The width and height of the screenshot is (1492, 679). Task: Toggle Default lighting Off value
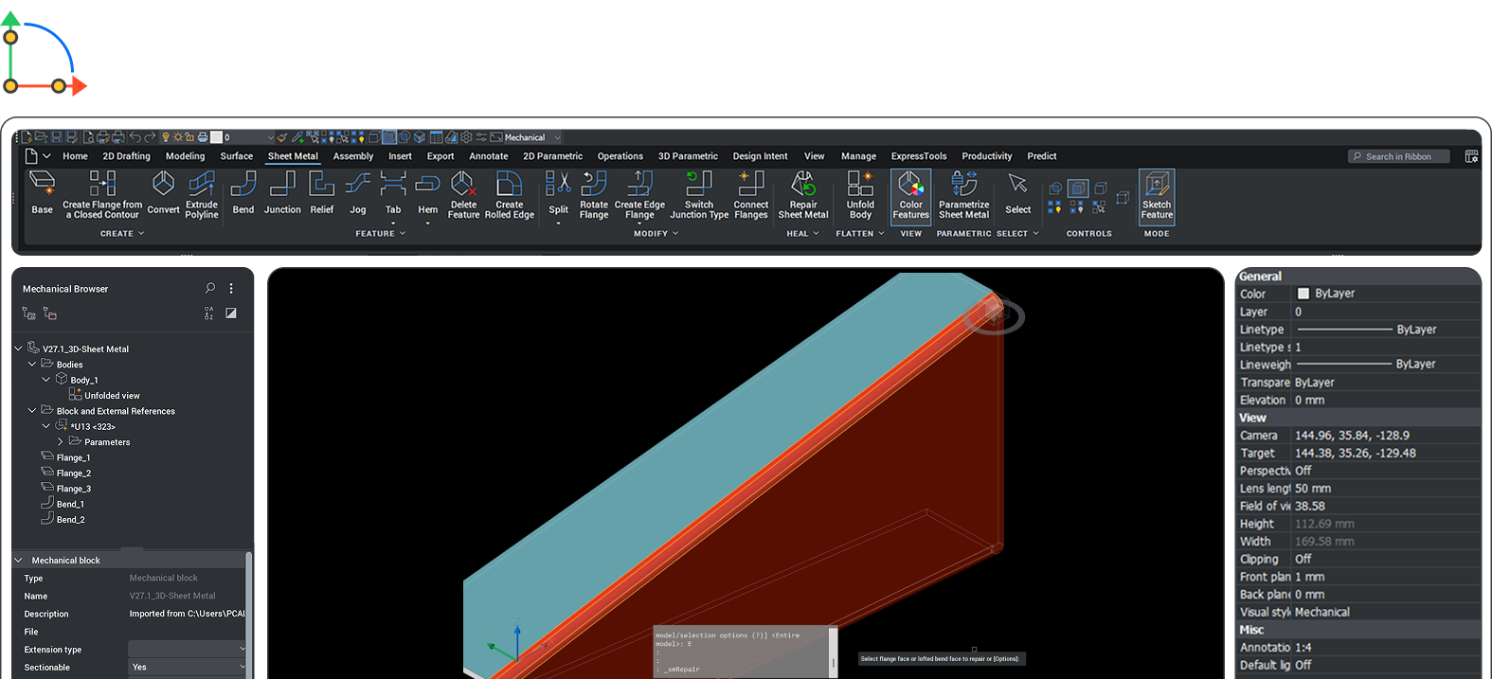pyautogui.click(x=1387, y=665)
